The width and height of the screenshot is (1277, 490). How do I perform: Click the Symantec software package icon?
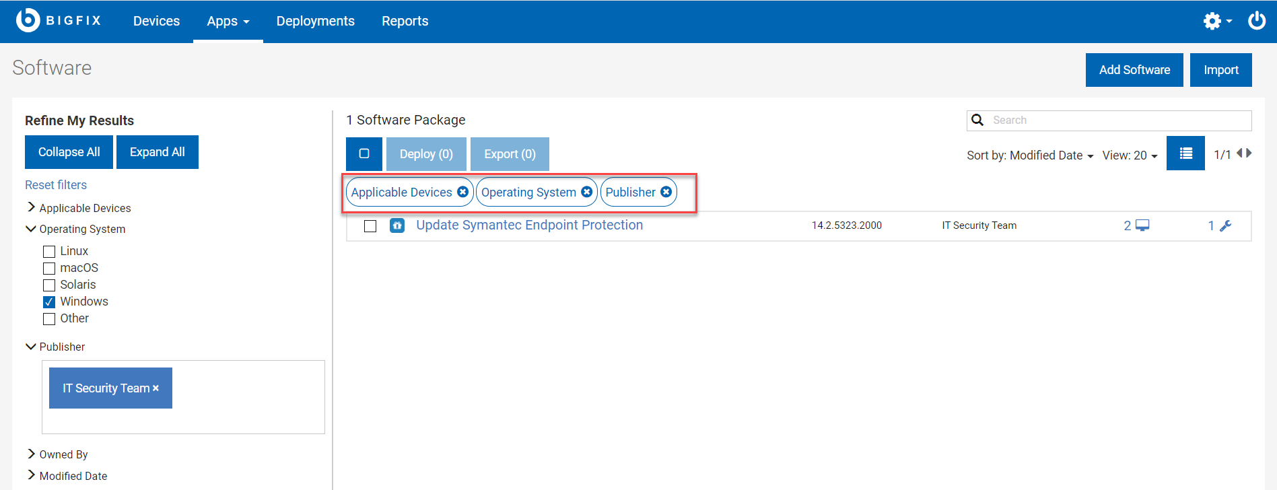(x=397, y=225)
